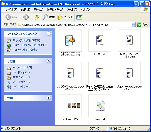
Task: Toggle the Folders (フォルダ) pane button
Action: click(x=65, y=17)
